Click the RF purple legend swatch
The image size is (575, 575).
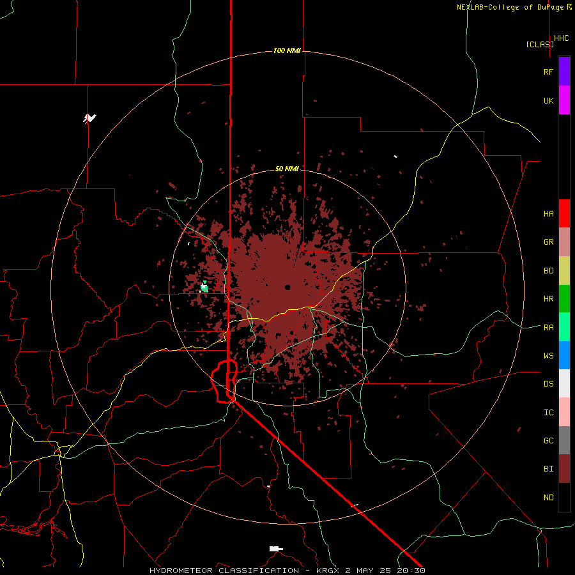coord(564,72)
